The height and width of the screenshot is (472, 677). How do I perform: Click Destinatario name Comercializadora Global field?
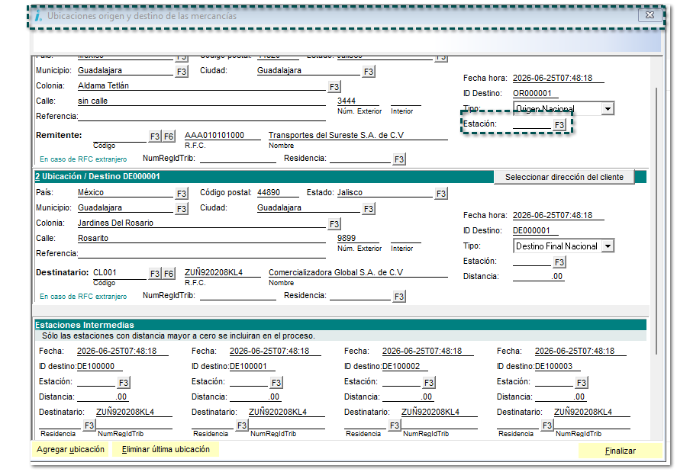coord(358,273)
